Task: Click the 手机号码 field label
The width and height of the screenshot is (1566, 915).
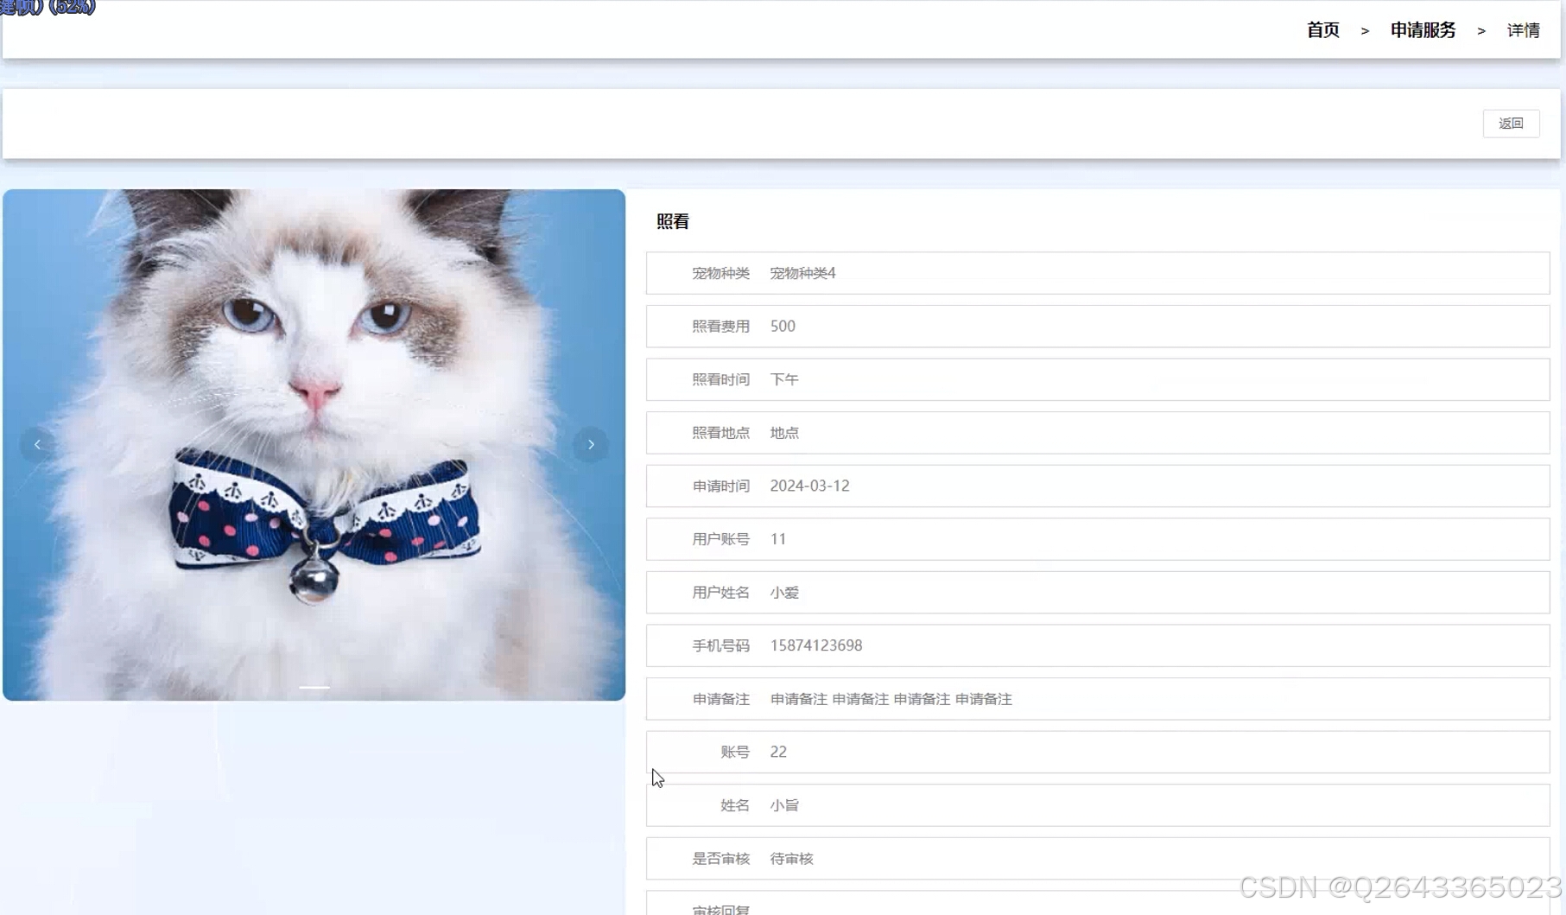Action: [720, 645]
